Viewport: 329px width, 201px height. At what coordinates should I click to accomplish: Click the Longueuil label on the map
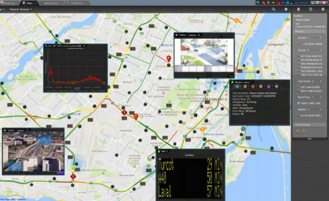[275, 44]
